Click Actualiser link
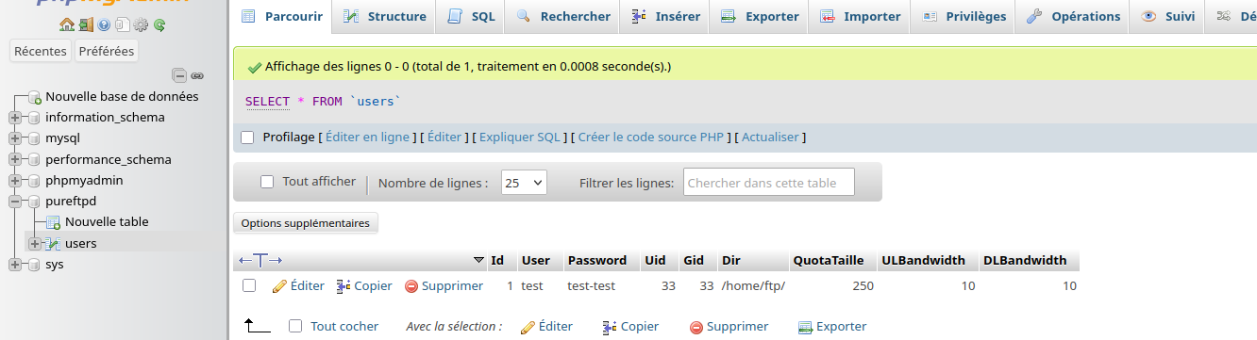The height and width of the screenshot is (340, 1257). 770,138
